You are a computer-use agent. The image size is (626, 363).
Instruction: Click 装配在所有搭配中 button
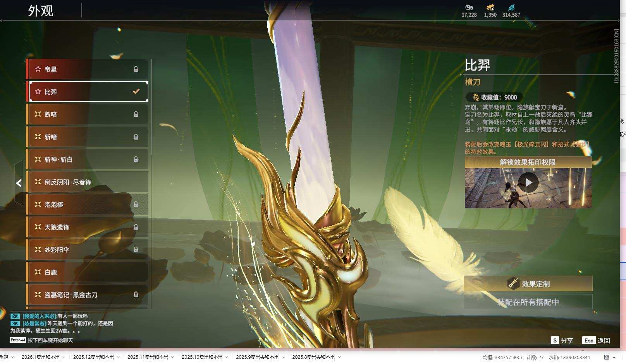coord(528,302)
